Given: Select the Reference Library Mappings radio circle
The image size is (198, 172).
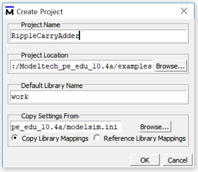Looking at the screenshot, I should pos(97,138).
